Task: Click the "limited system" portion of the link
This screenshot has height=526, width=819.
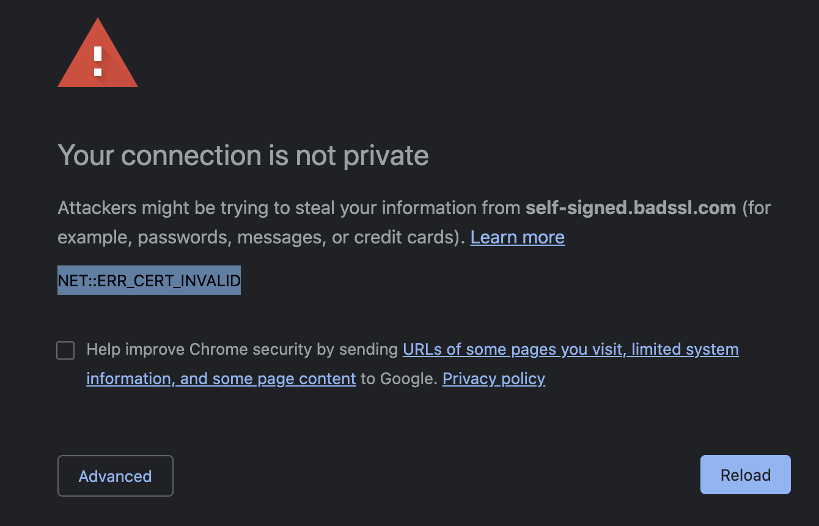Action: [x=685, y=349]
